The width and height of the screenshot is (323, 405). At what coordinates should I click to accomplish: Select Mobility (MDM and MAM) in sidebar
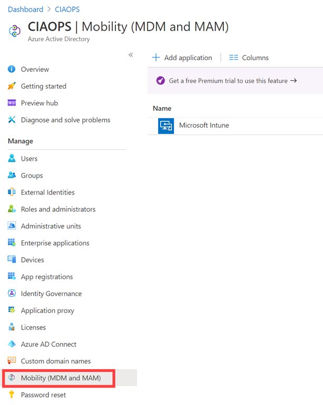[61, 378]
